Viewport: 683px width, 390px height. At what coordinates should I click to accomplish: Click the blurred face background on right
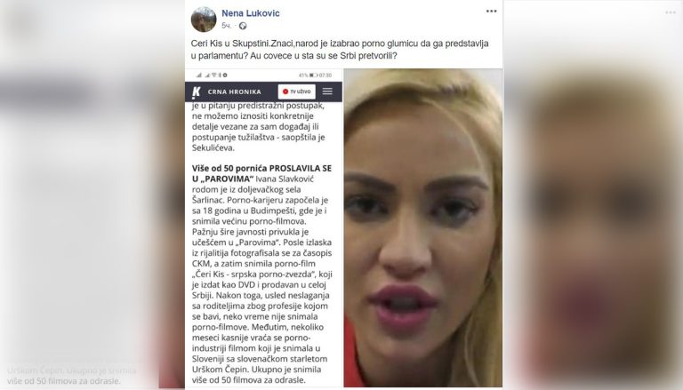pos(593,195)
